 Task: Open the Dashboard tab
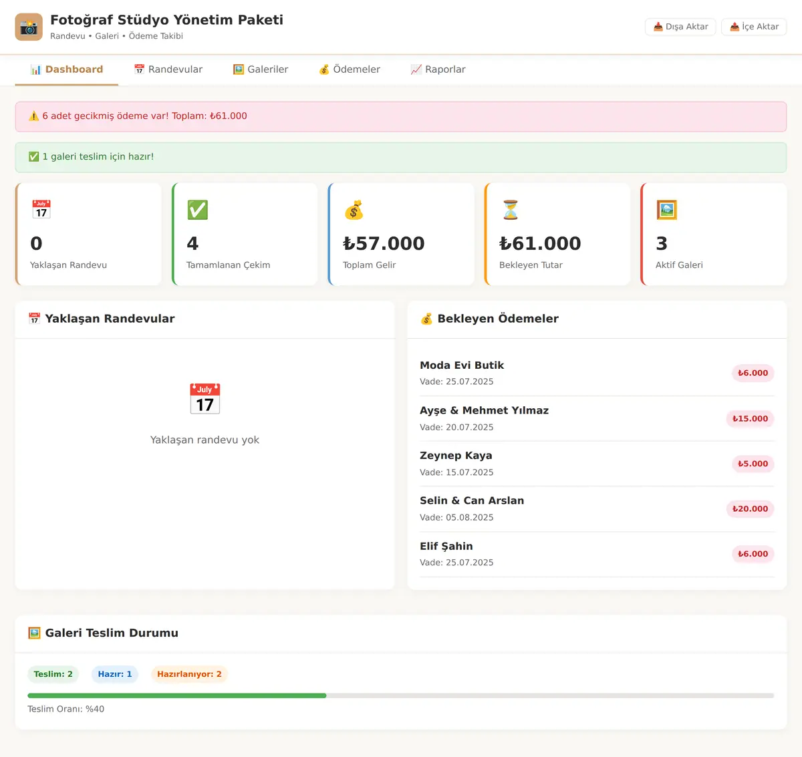point(67,69)
